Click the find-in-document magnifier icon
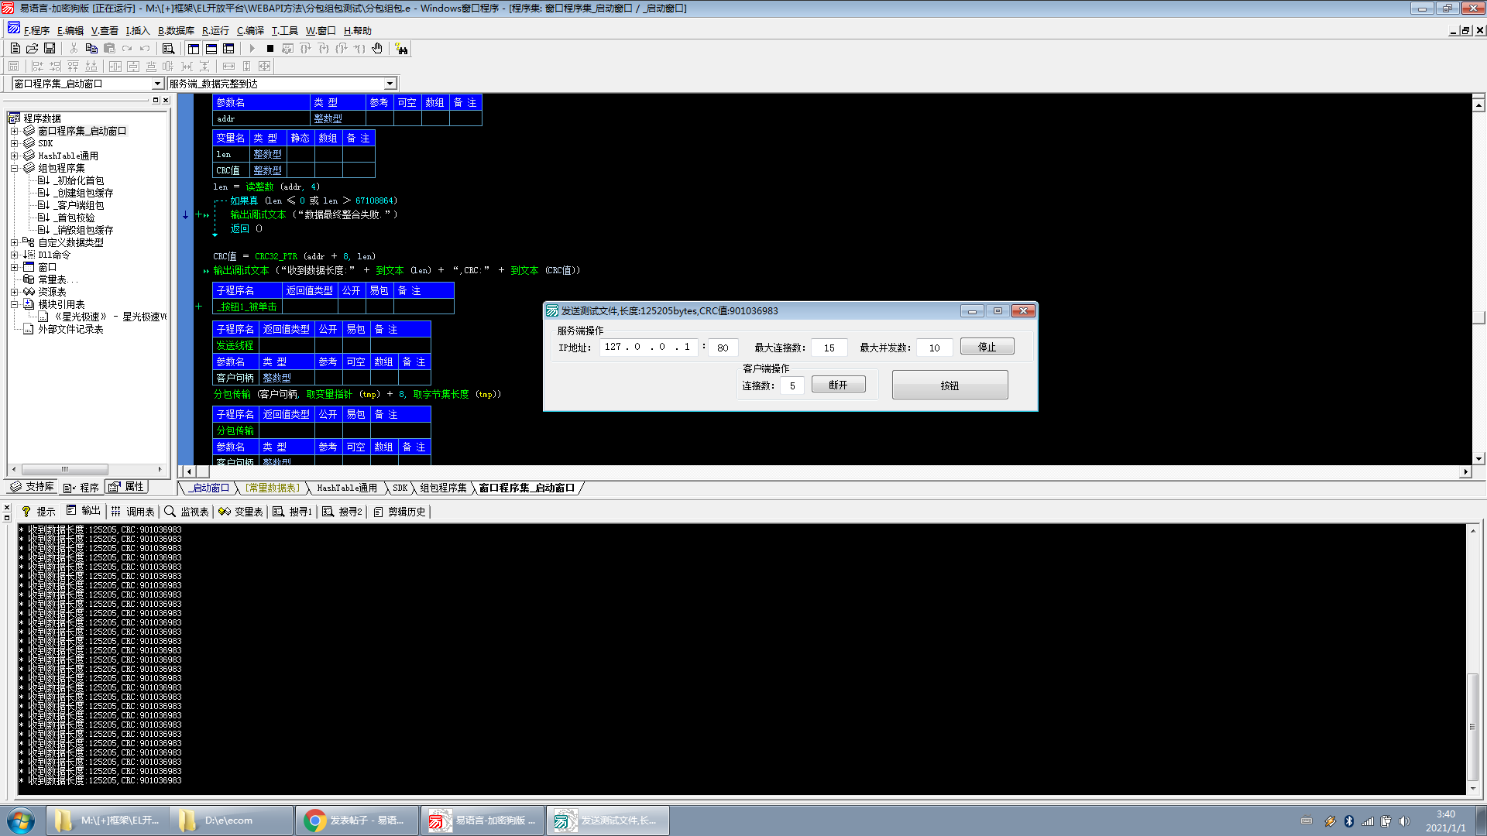This screenshot has width=1487, height=836. [168, 49]
